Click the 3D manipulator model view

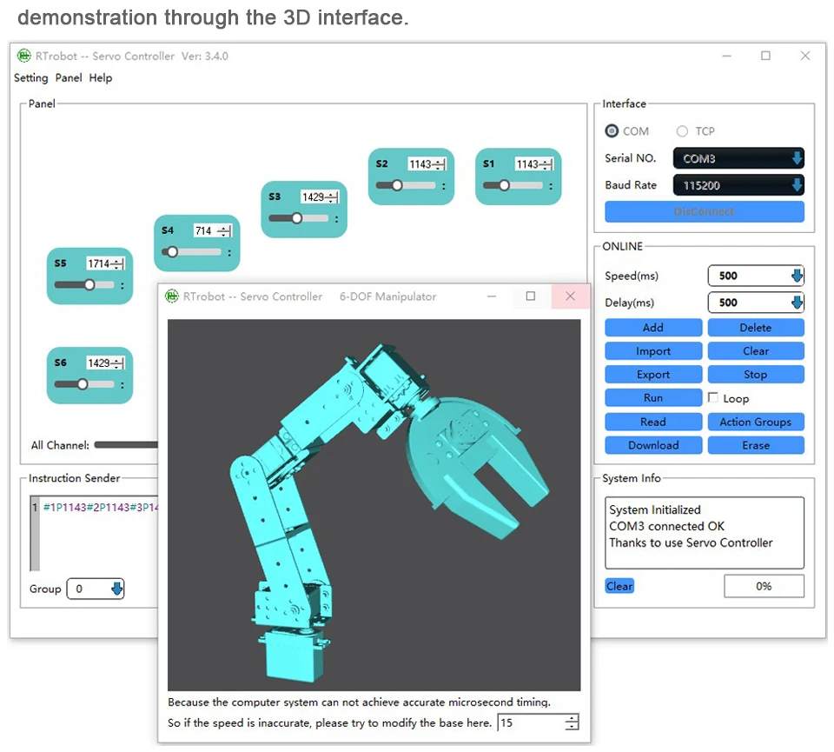374,504
